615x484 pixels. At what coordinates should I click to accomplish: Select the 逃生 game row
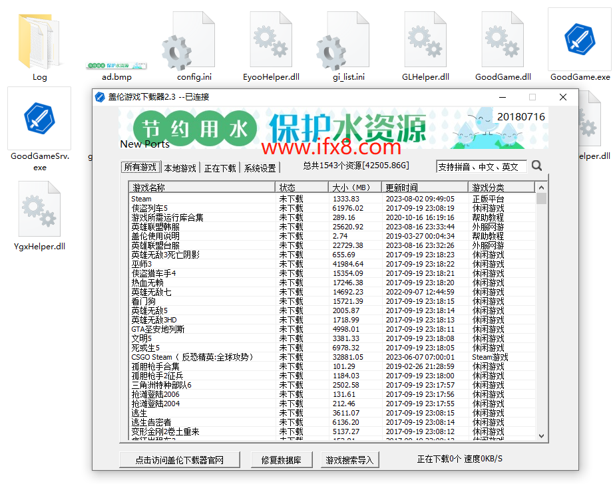tap(332, 413)
